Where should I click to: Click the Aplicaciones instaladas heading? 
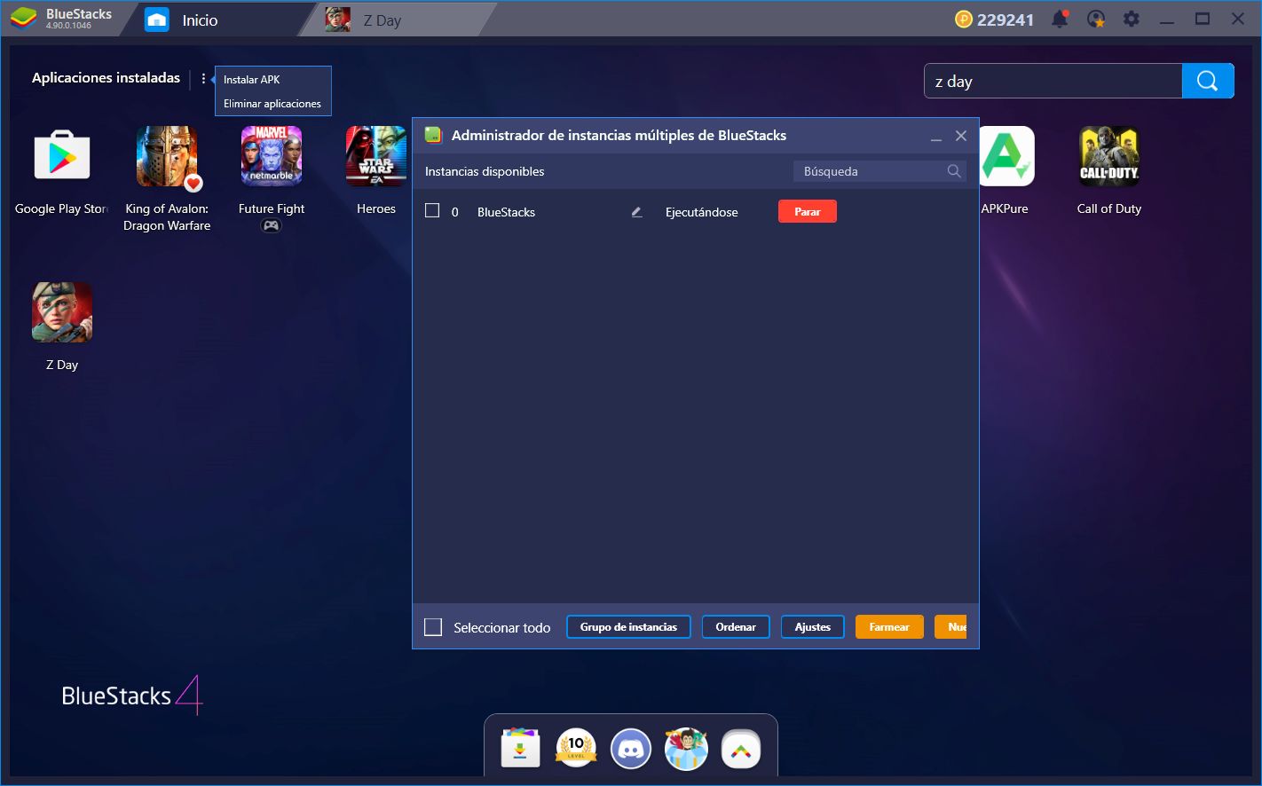[106, 78]
